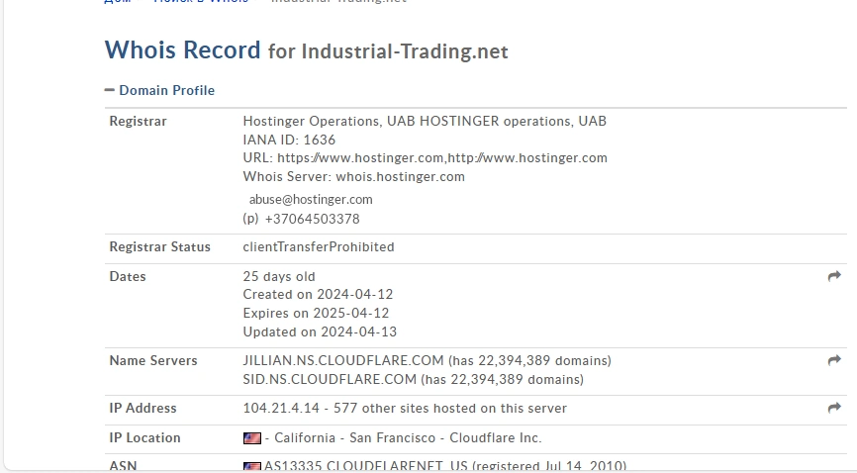Screen dimensions: 857x473
Task: Click the IP Address row label
Action: (143, 409)
